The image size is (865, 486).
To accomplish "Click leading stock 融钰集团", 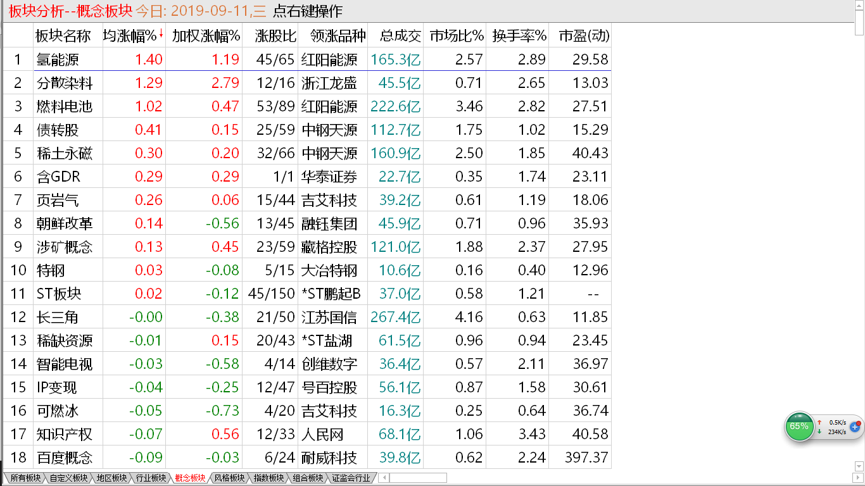I will point(329,223).
